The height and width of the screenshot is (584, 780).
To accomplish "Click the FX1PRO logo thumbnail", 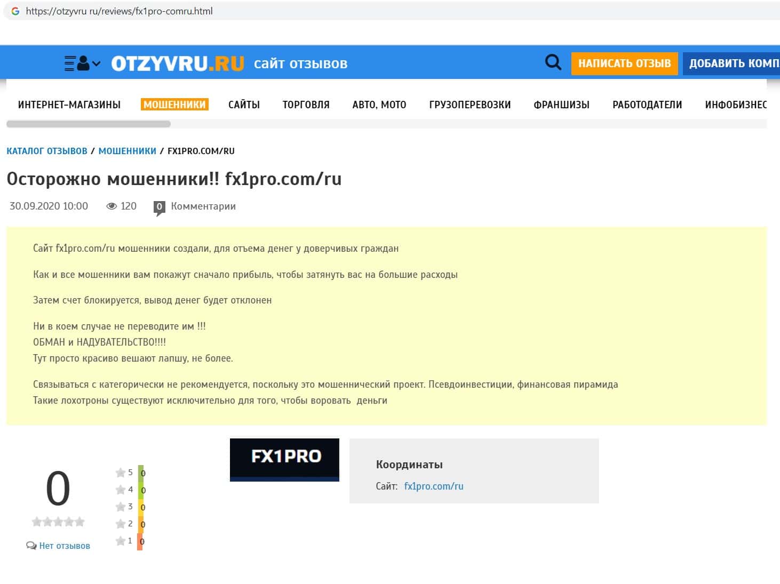I will point(284,460).
